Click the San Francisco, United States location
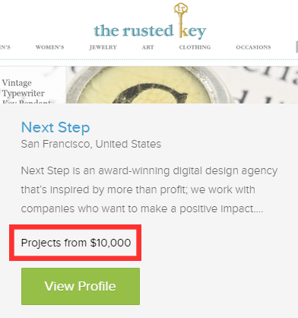The height and width of the screenshot is (318, 298). (91, 144)
